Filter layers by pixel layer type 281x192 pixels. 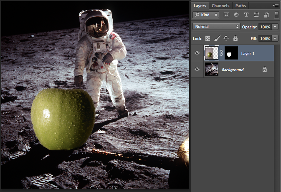(x=227, y=15)
